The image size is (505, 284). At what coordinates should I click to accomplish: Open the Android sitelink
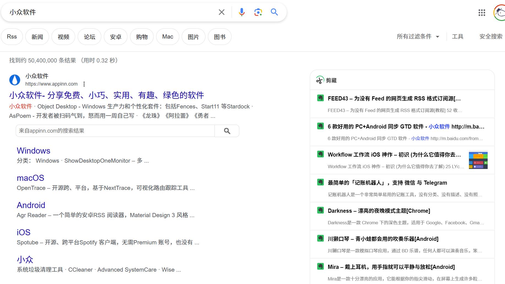click(31, 205)
